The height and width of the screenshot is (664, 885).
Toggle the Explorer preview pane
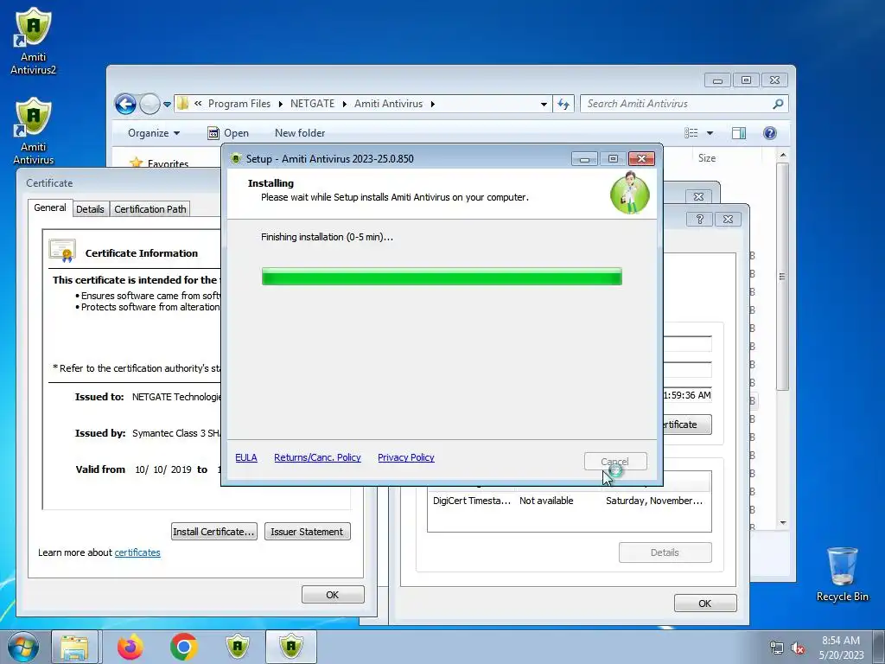pyautogui.click(x=738, y=132)
